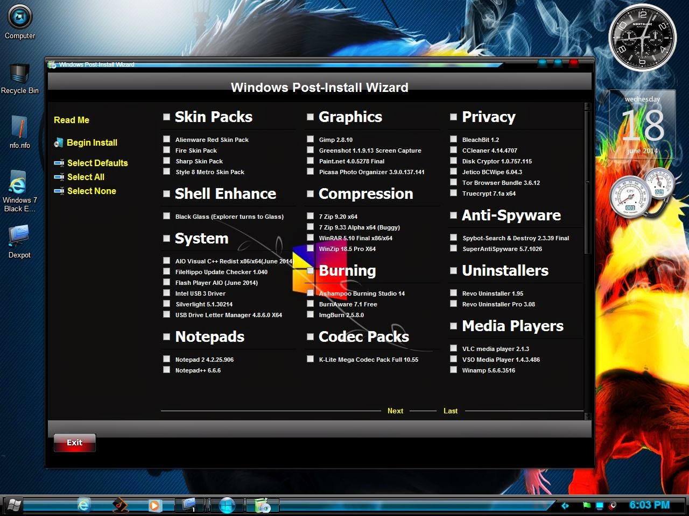Toggle the Skin Packs category checkbox

tap(167, 117)
